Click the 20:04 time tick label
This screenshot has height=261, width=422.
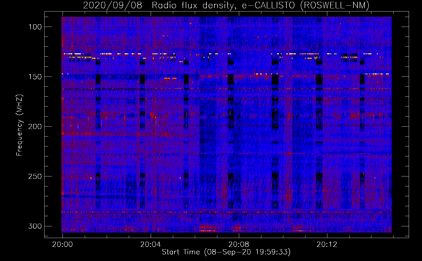(x=151, y=245)
